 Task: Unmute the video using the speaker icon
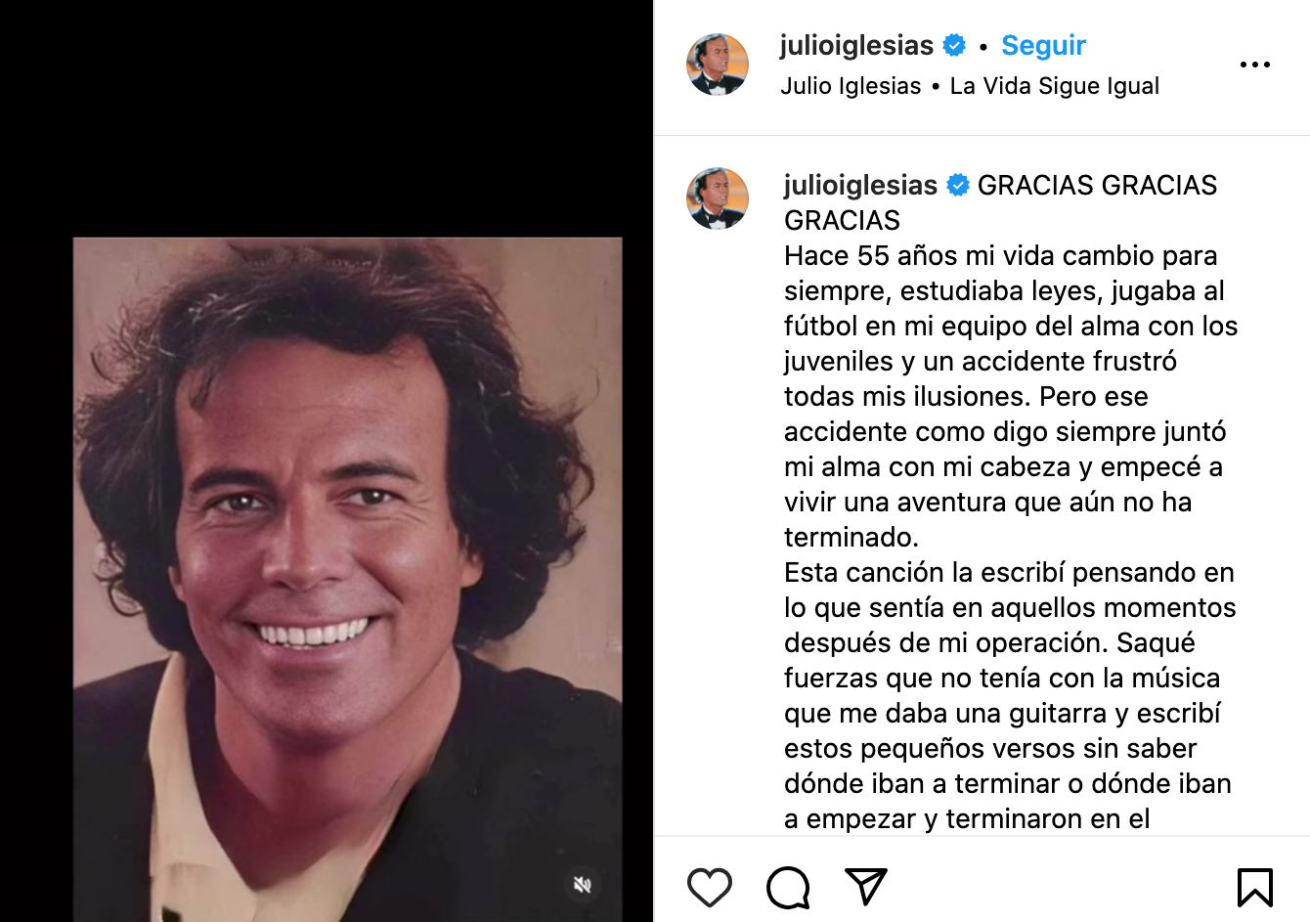(x=583, y=885)
